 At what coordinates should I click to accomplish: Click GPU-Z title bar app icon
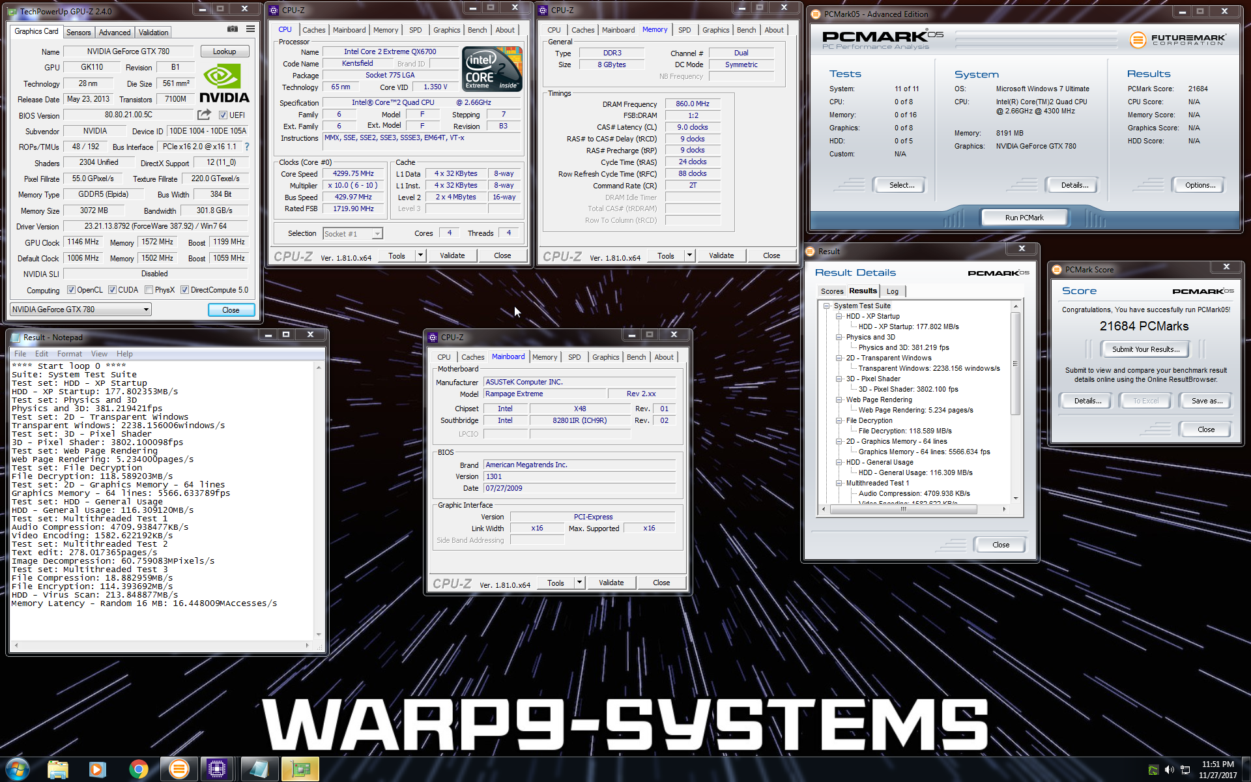(x=12, y=11)
